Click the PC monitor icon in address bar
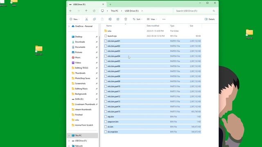The width and height of the screenshot is (262, 147). coord(102,11)
